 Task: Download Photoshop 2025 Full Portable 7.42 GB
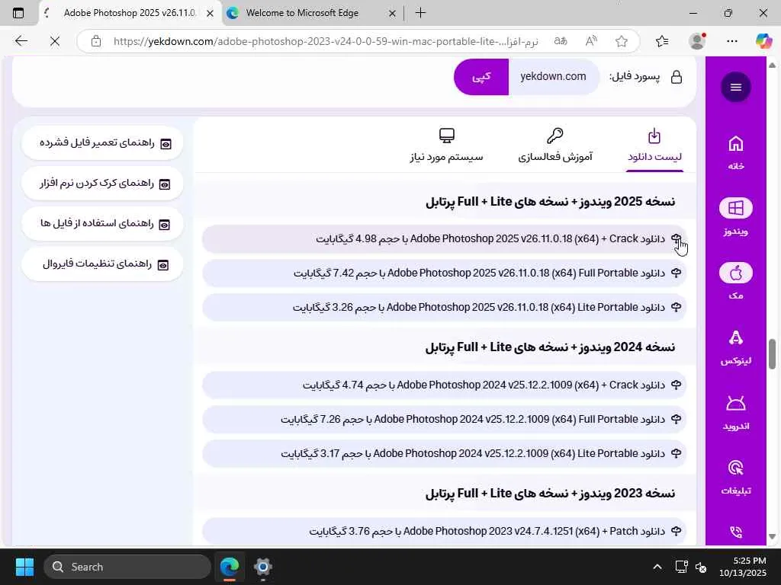pos(445,273)
